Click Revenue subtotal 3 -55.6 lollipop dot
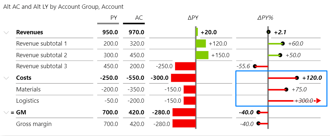Screen dimensions: 330x136 tap(255, 67)
